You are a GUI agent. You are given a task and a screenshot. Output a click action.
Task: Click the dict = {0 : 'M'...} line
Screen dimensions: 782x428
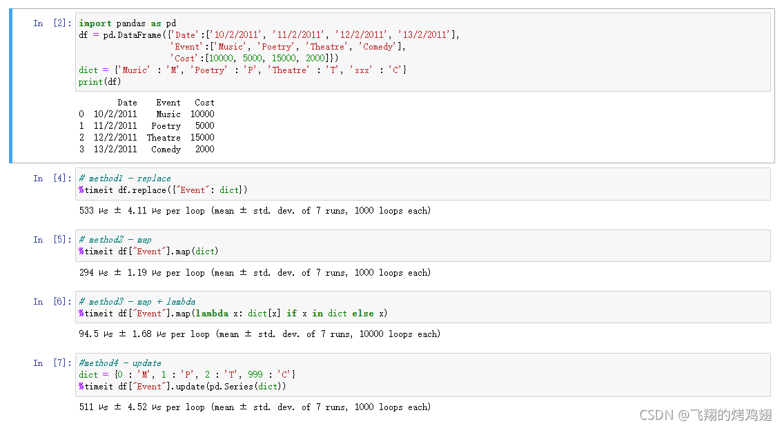[x=187, y=375]
